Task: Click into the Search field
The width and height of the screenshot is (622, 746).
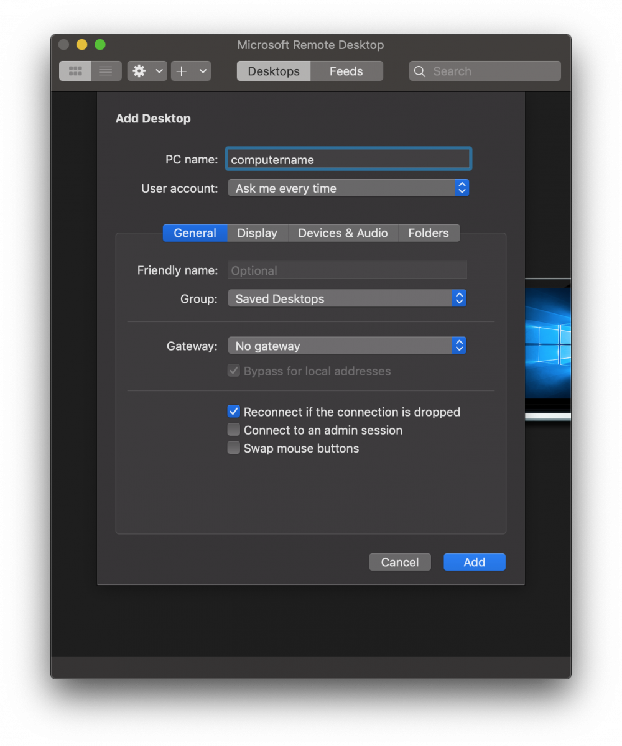Action: (485, 71)
